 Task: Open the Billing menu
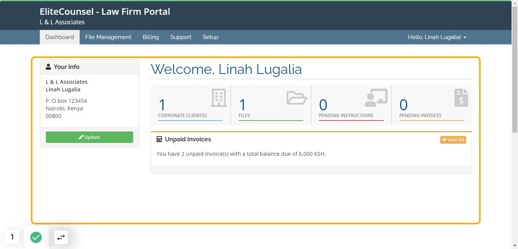click(151, 37)
